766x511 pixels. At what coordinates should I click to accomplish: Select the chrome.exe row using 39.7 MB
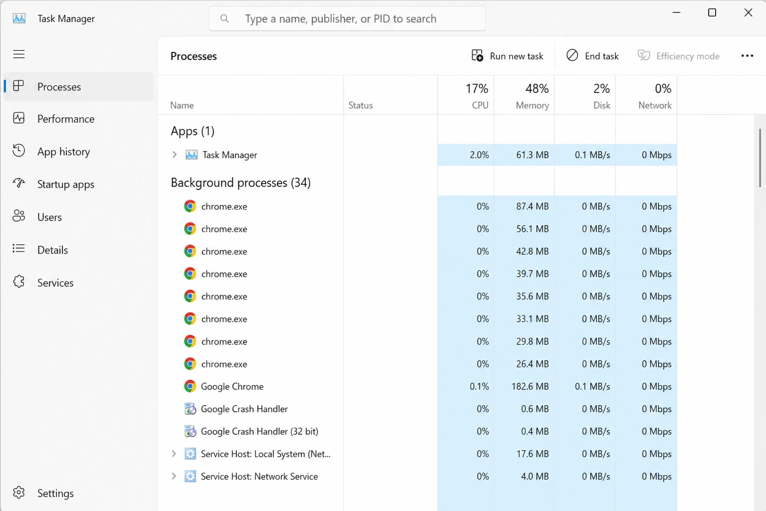417,273
